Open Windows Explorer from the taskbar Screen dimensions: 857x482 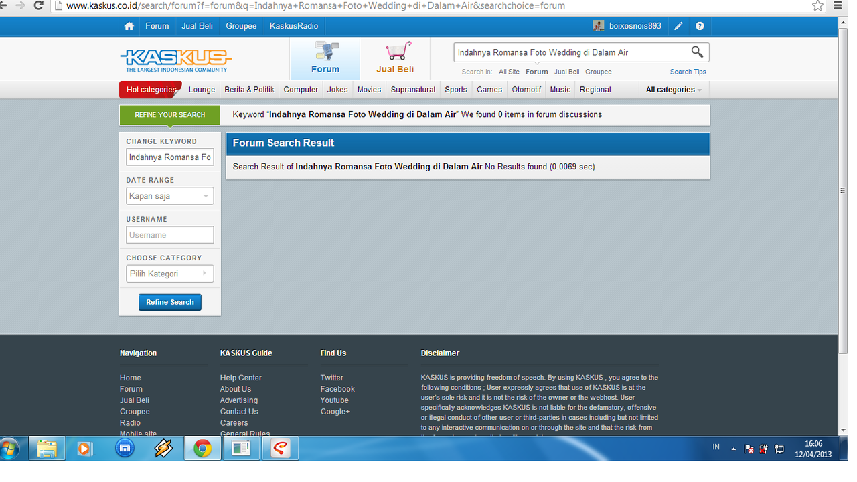[47, 449]
